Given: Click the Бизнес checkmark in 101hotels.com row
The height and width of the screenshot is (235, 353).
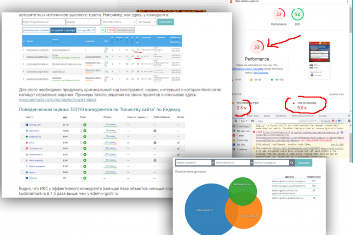Looking at the screenshot, I should click(178, 148).
